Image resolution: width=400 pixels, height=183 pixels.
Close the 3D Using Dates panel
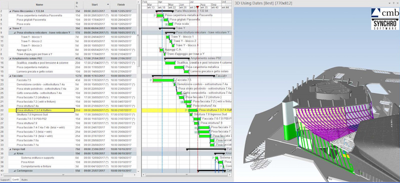pos(397,3)
